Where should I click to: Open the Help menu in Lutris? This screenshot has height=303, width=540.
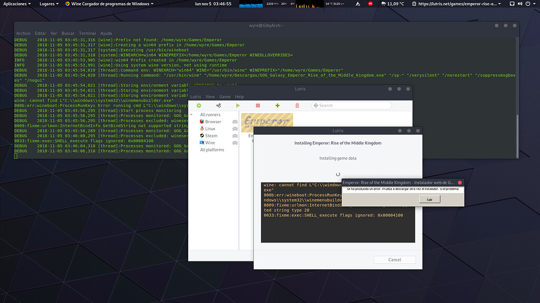(x=239, y=97)
